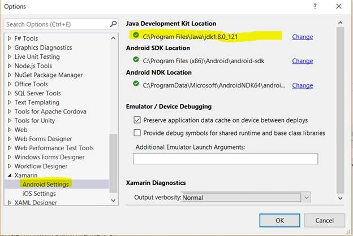Screen dimensions: 353x236
Task: Uncheck Preserve application data cache option
Action: click(137, 120)
